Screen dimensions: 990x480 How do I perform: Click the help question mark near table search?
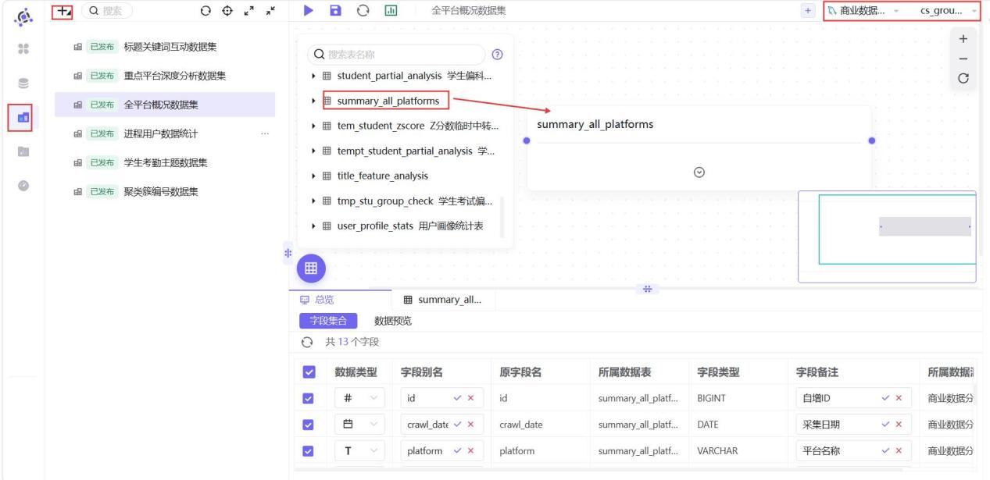498,55
